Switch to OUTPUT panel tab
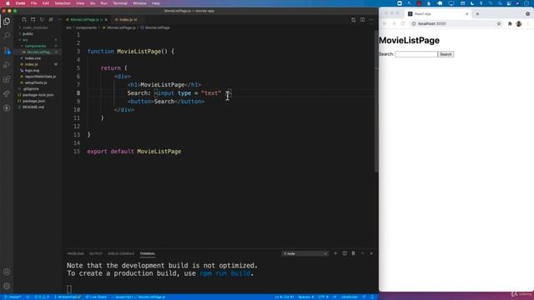This screenshot has height=300, width=534. (x=96, y=253)
